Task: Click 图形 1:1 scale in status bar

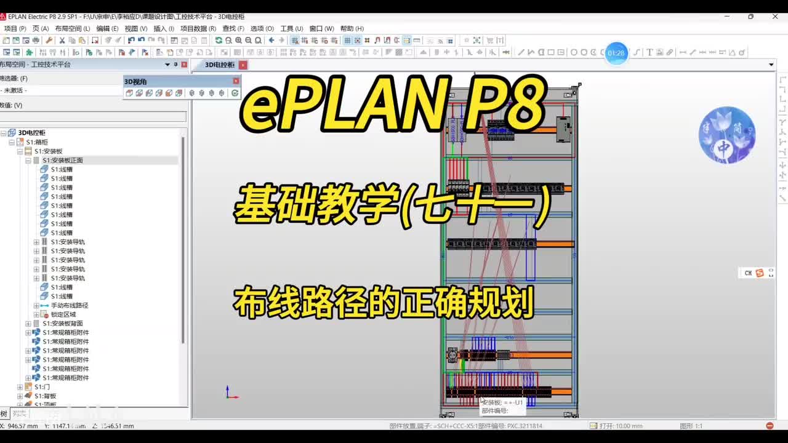Action: click(691, 426)
